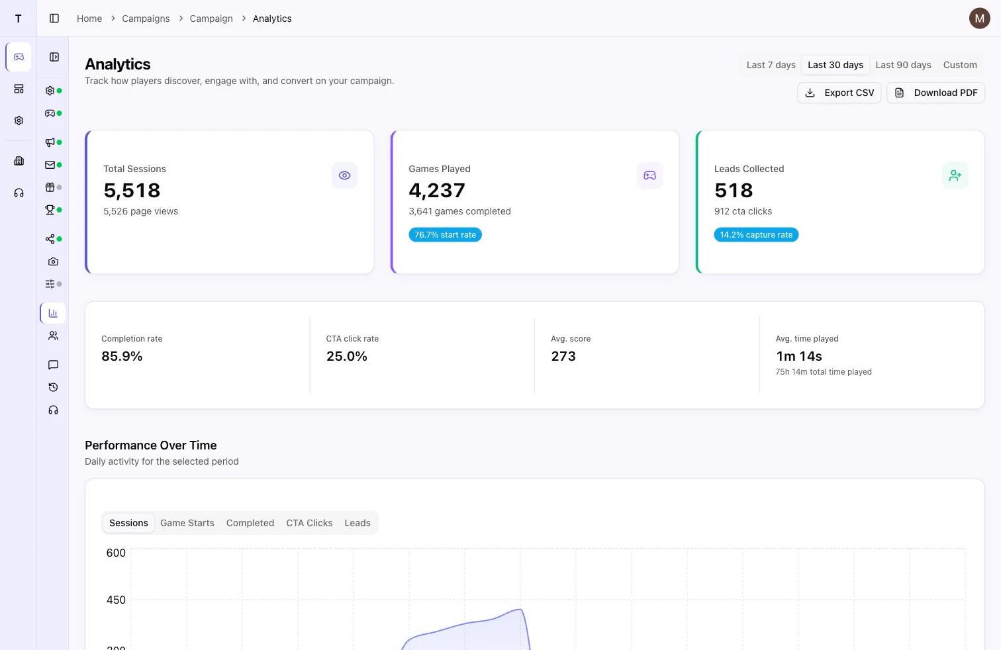The image size is (1001, 650).
Task: Open the trophy leaderboard section
Action: (50, 209)
